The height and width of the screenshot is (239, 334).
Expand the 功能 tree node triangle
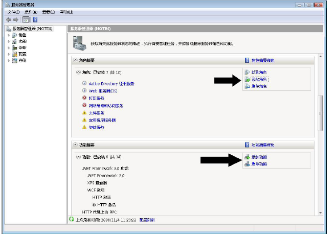coord(9,41)
